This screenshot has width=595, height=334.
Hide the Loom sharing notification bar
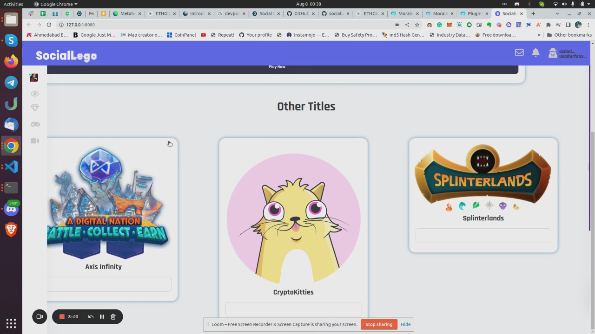(405, 324)
